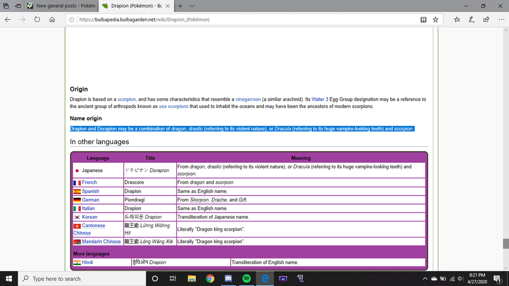The image size is (509, 286).
Task: Click the Korean flag icon
Action: tap(77, 217)
